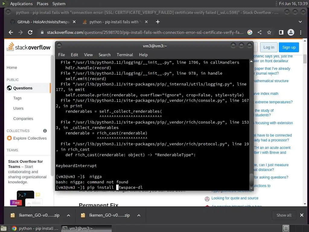Open Users in the sidebar

(18, 108)
